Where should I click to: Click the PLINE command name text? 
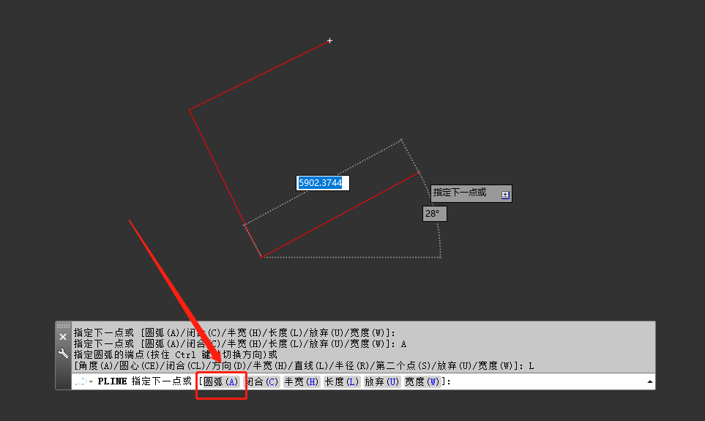coord(113,381)
